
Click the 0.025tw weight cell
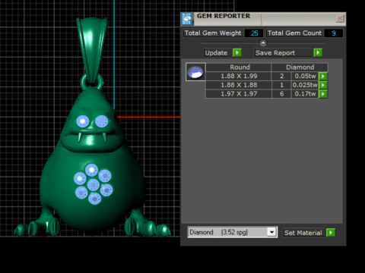tap(305, 85)
